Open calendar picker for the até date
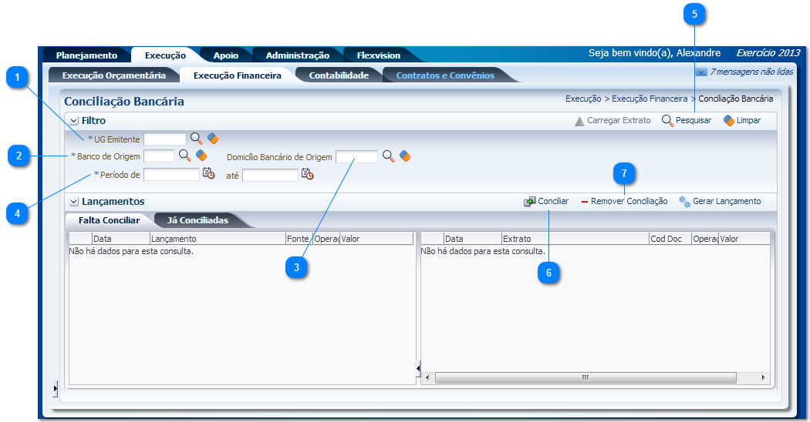Image resolution: width=810 pixels, height=422 pixels. point(307,175)
